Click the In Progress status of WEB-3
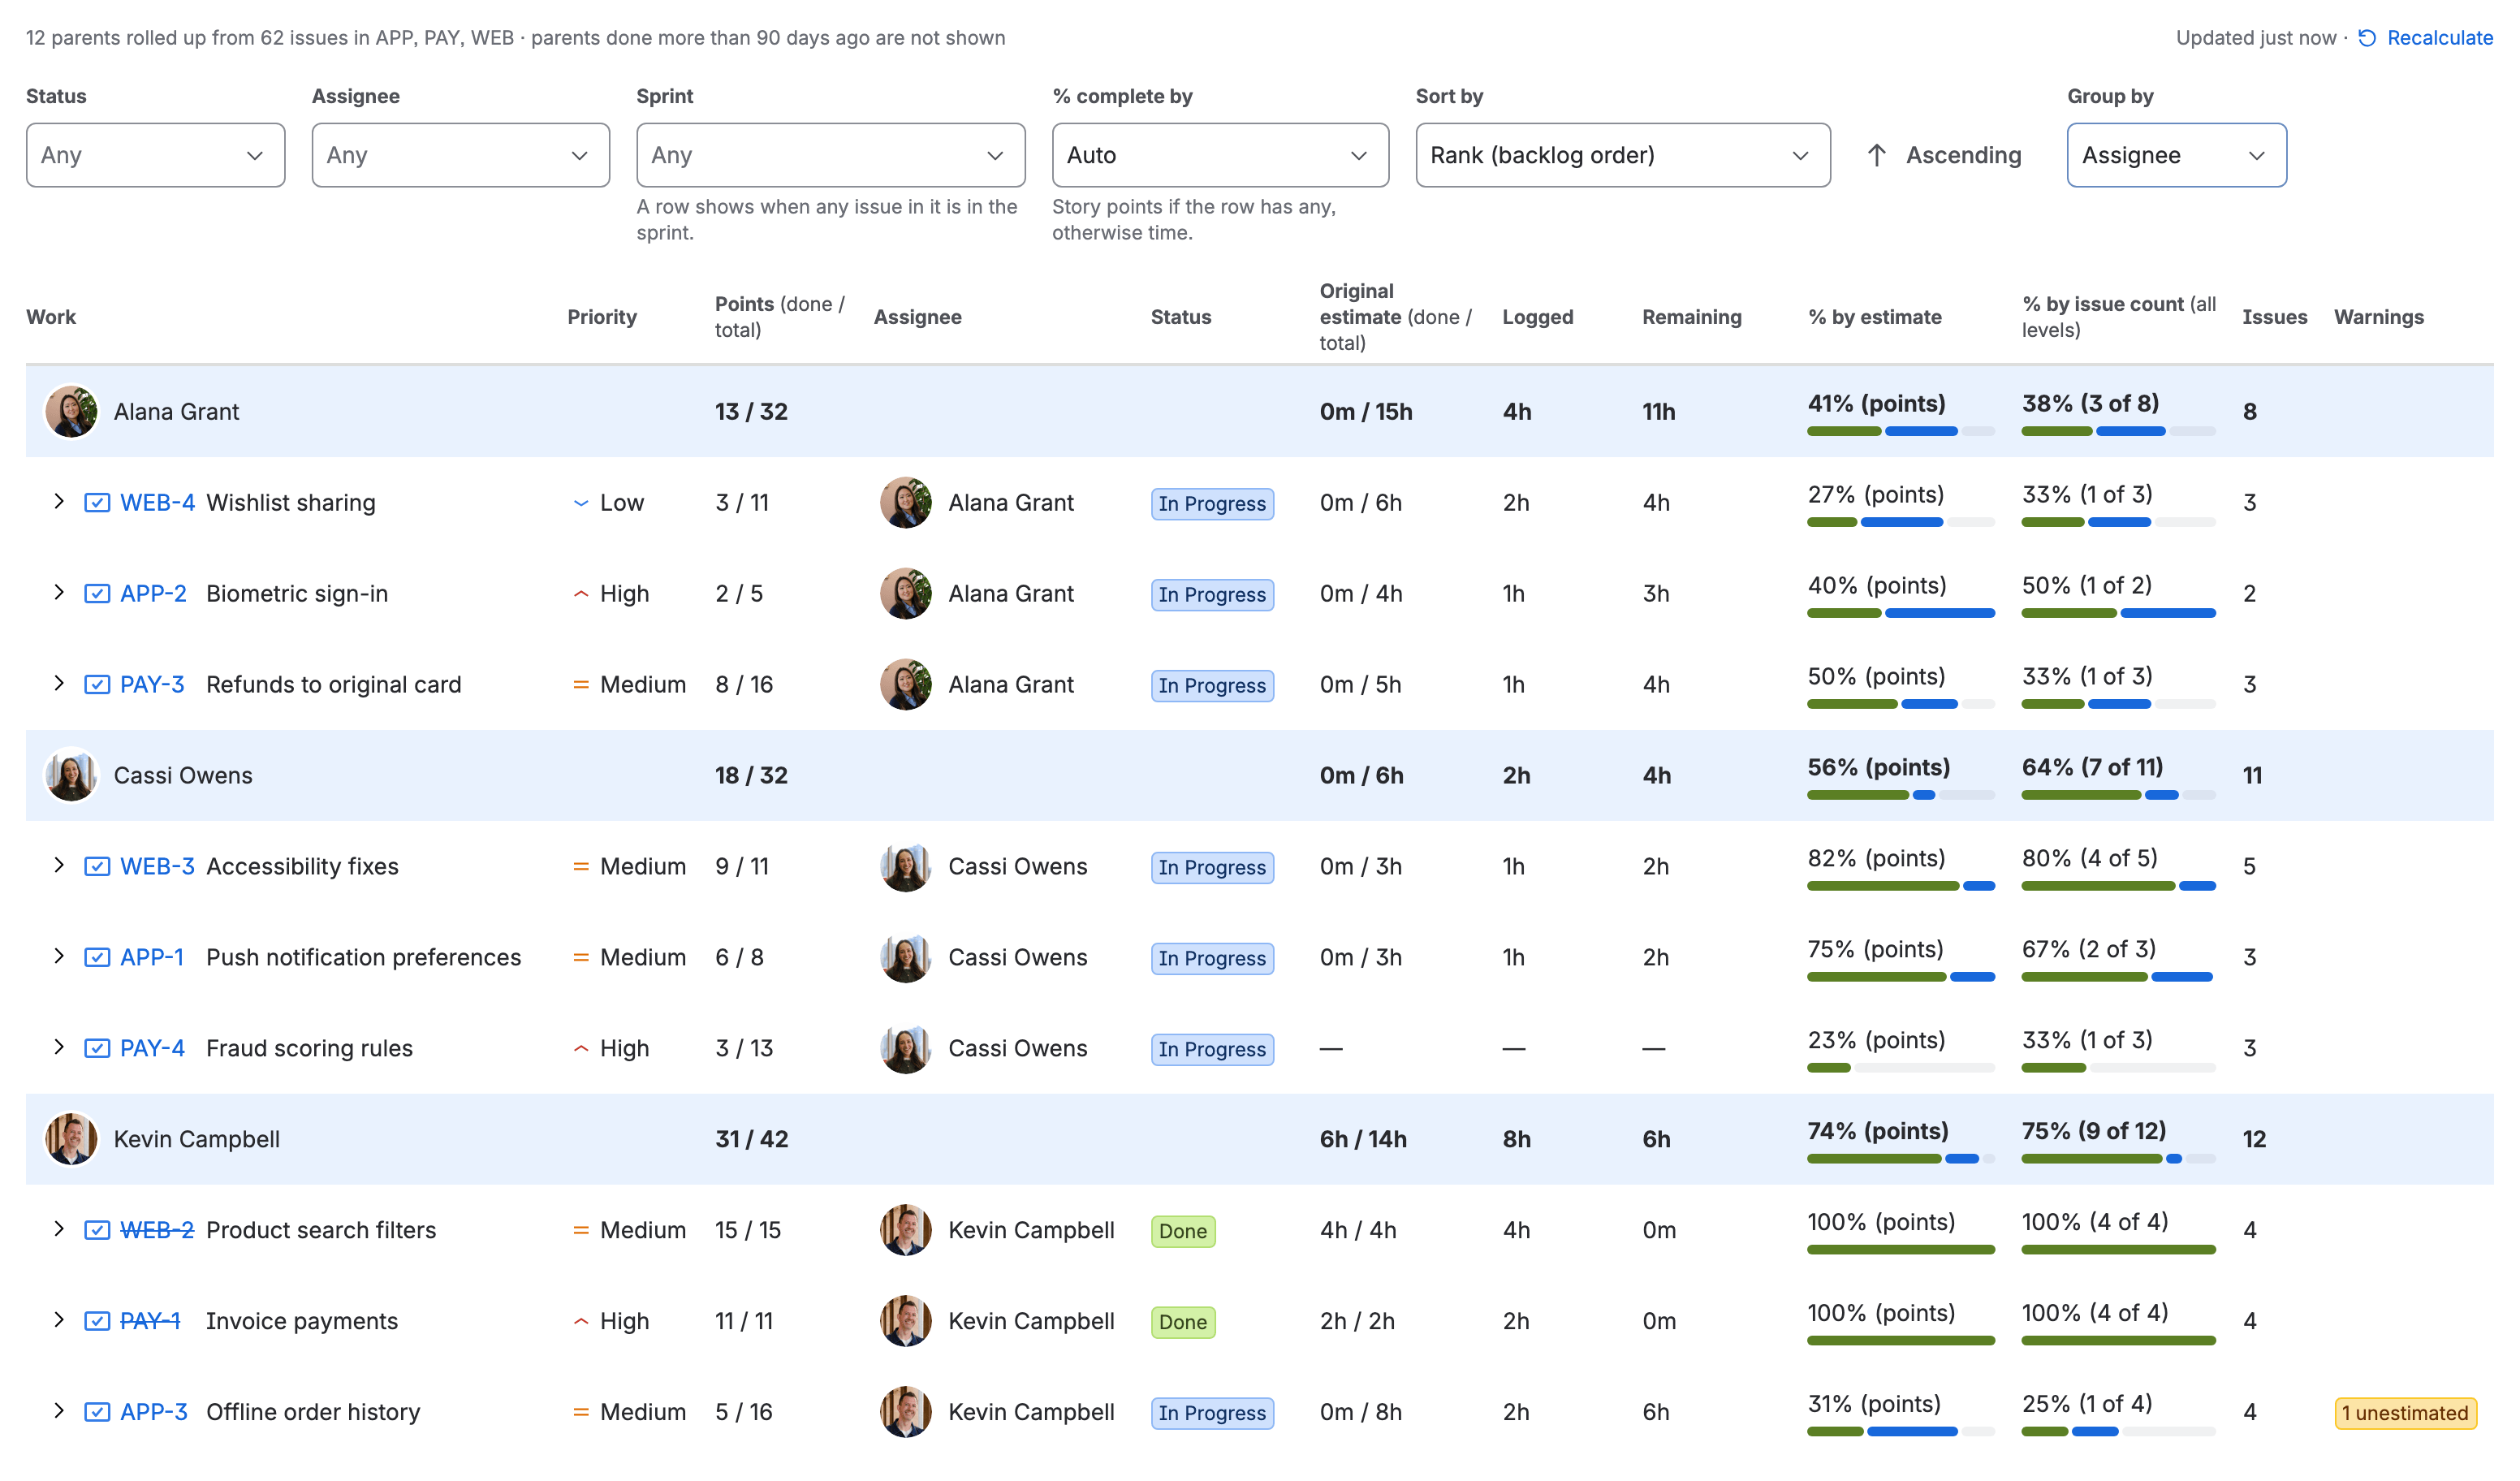The width and height of the screenshot is (2520, 1481). point(1212,867)
